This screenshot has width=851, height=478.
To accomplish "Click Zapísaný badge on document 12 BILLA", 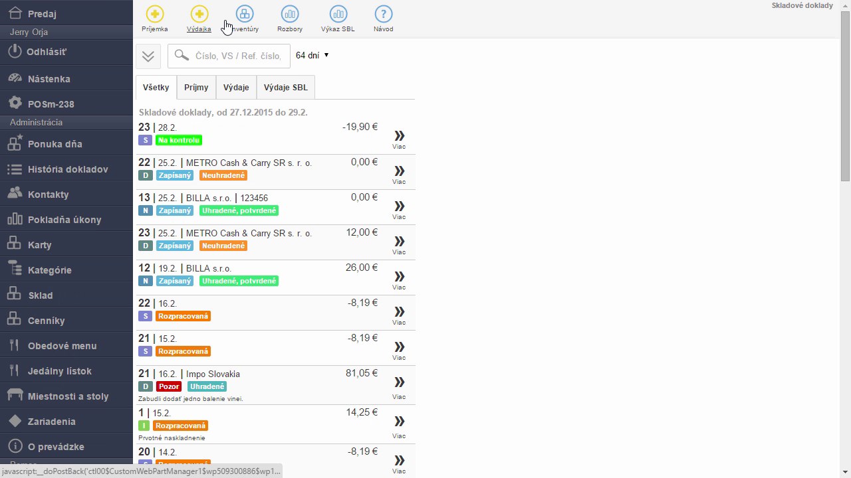I will click(175, 281).
